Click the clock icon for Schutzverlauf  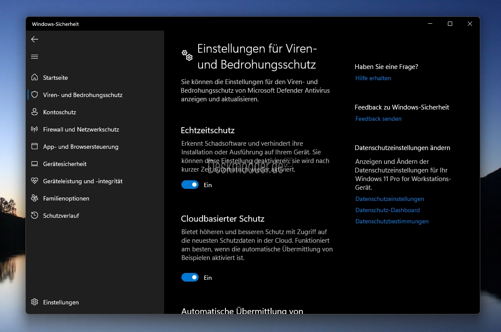35,215
